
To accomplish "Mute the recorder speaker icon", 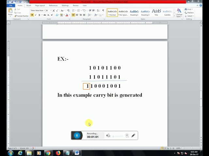I will [x=108, y=136].
